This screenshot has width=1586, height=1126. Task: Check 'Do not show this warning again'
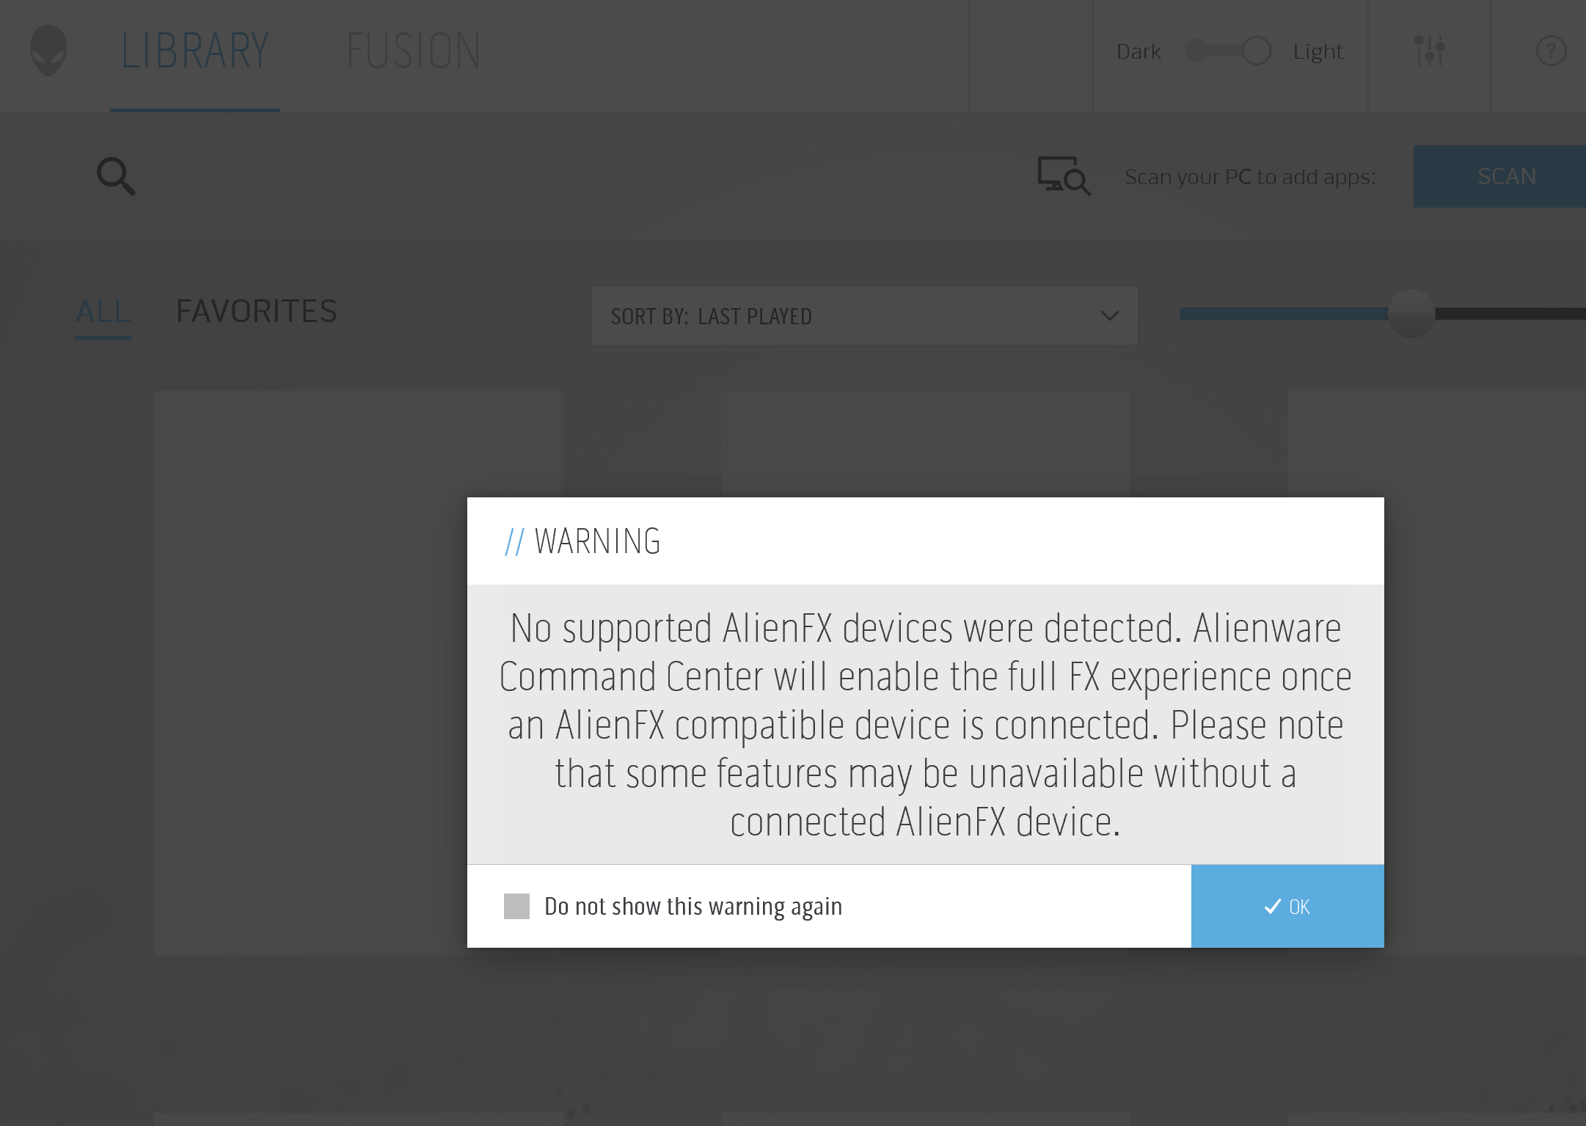click(x=516, y=906)
